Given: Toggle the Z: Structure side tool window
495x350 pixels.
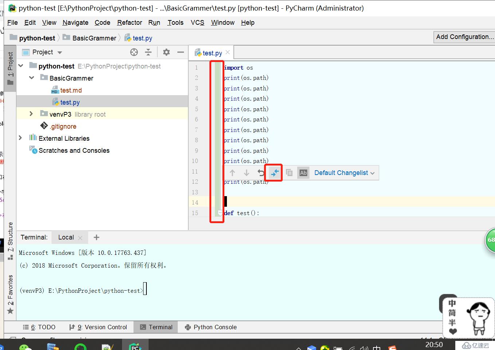Looking at the screenshot, I should coord(10,241).
